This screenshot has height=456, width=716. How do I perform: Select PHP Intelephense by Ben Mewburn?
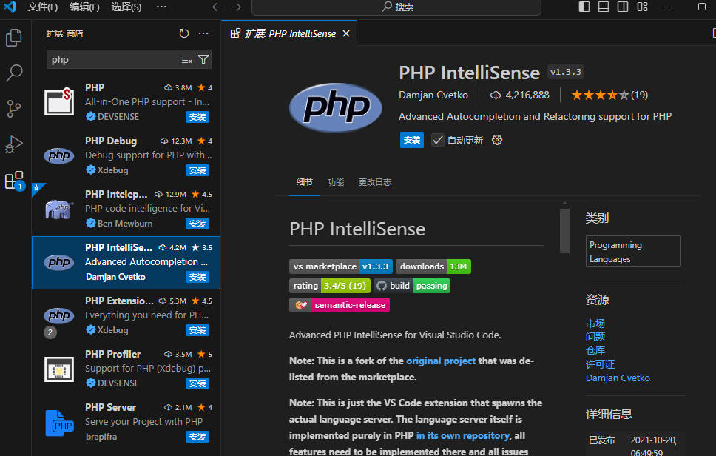click(x=126, y=209)
